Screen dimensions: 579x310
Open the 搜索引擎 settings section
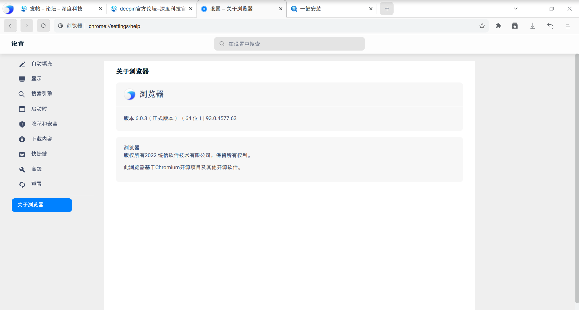[x=42, y=94]
